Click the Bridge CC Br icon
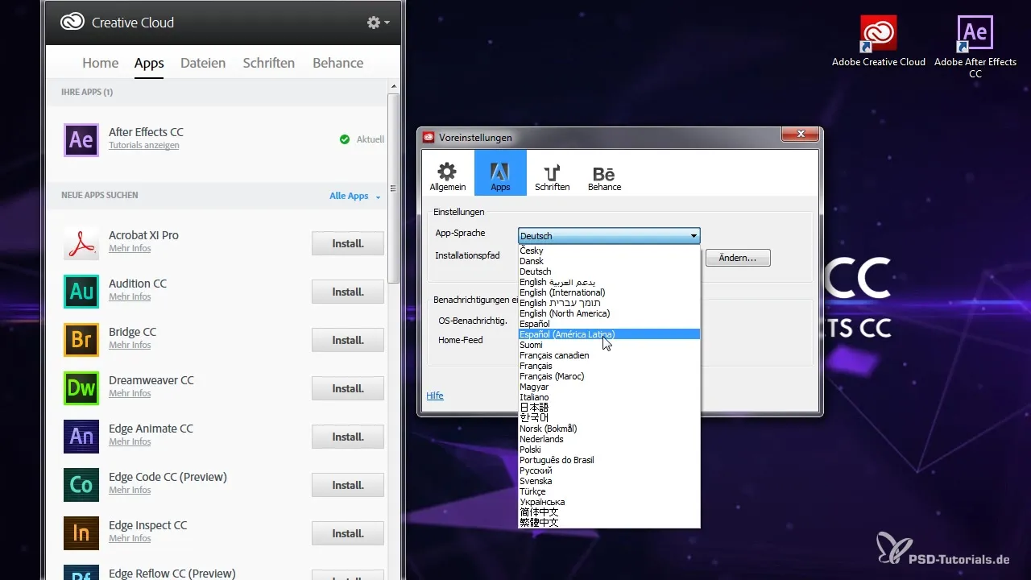The width and height of the screenshot is (1031, 580). (x=81, y=340)
